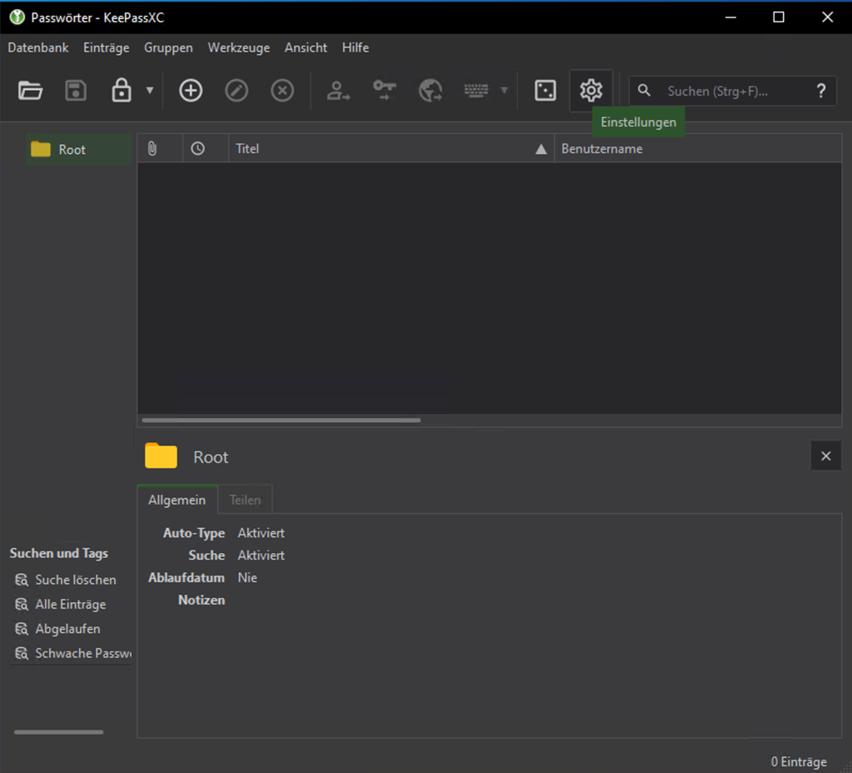Copy URL globe icon

[431, 90]
